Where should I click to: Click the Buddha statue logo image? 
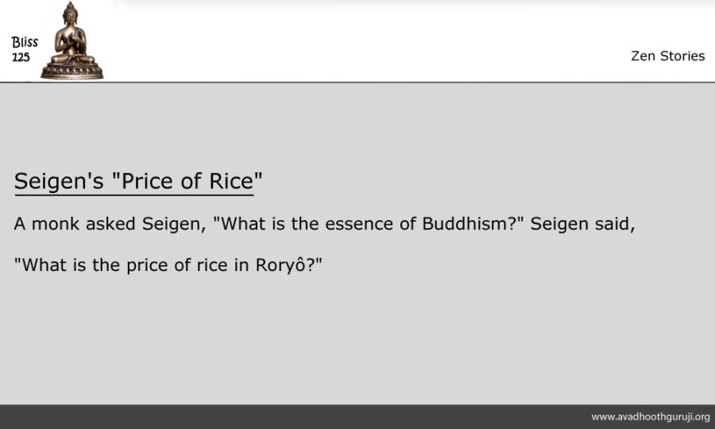[72, 41]
